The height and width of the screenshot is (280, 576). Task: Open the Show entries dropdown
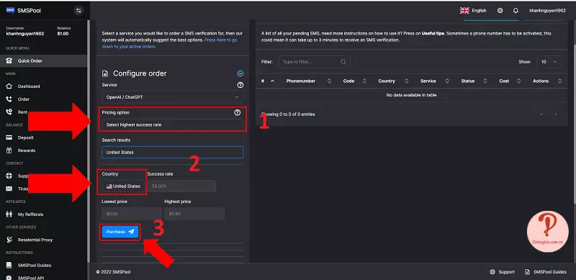549,62
